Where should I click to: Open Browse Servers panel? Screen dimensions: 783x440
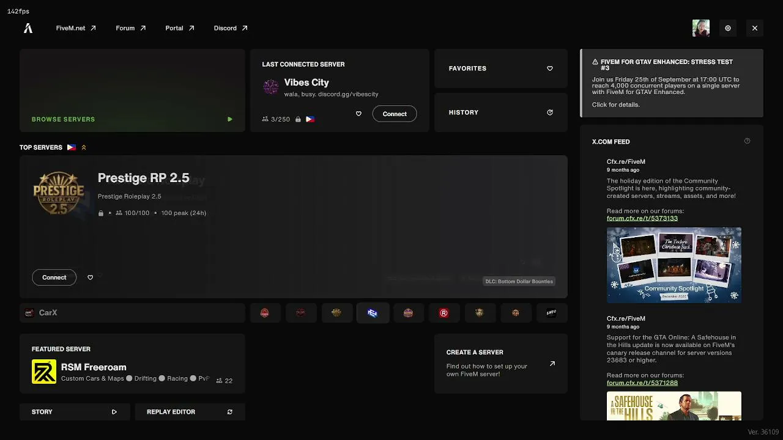132,90
